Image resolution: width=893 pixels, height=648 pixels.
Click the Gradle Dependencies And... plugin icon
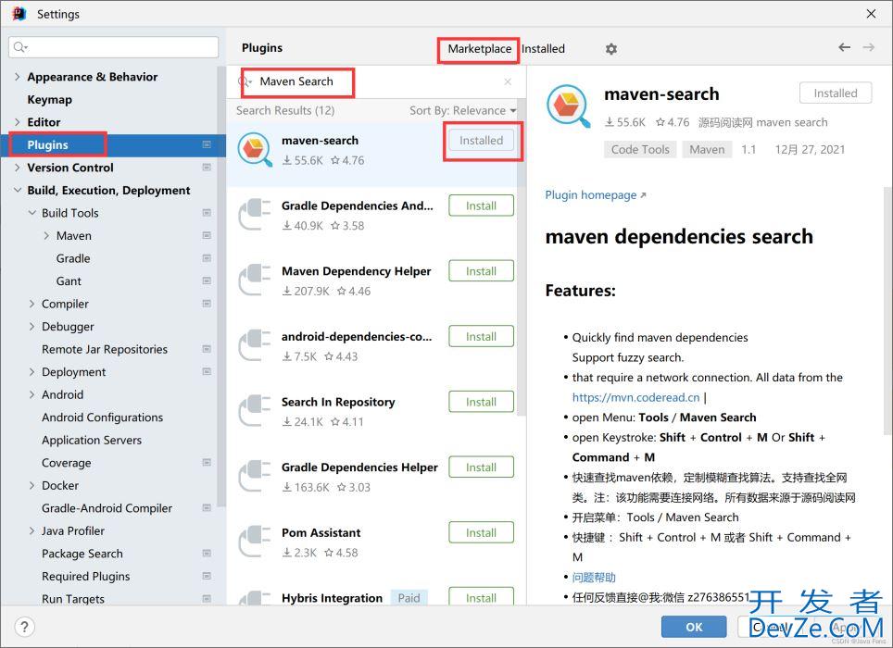tap(255, 215)
